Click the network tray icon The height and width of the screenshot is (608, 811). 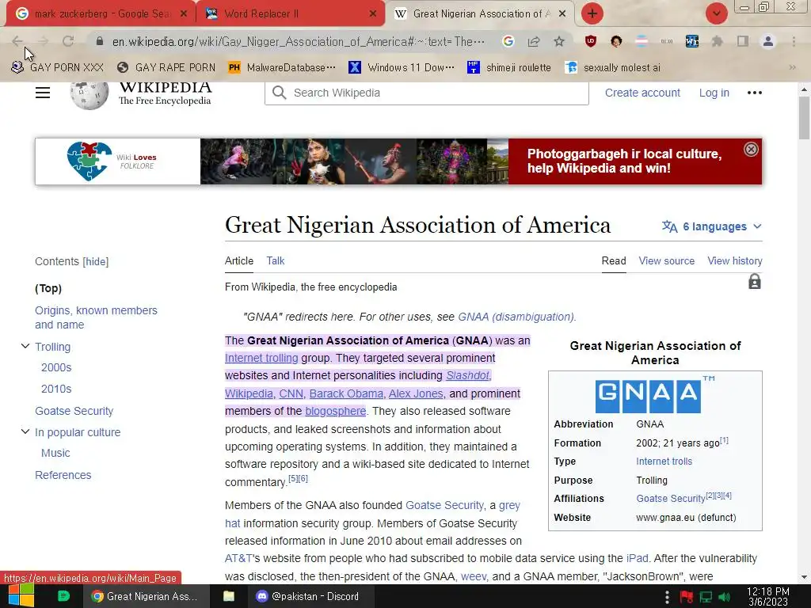pyautogui.click(x=706, y=597)
